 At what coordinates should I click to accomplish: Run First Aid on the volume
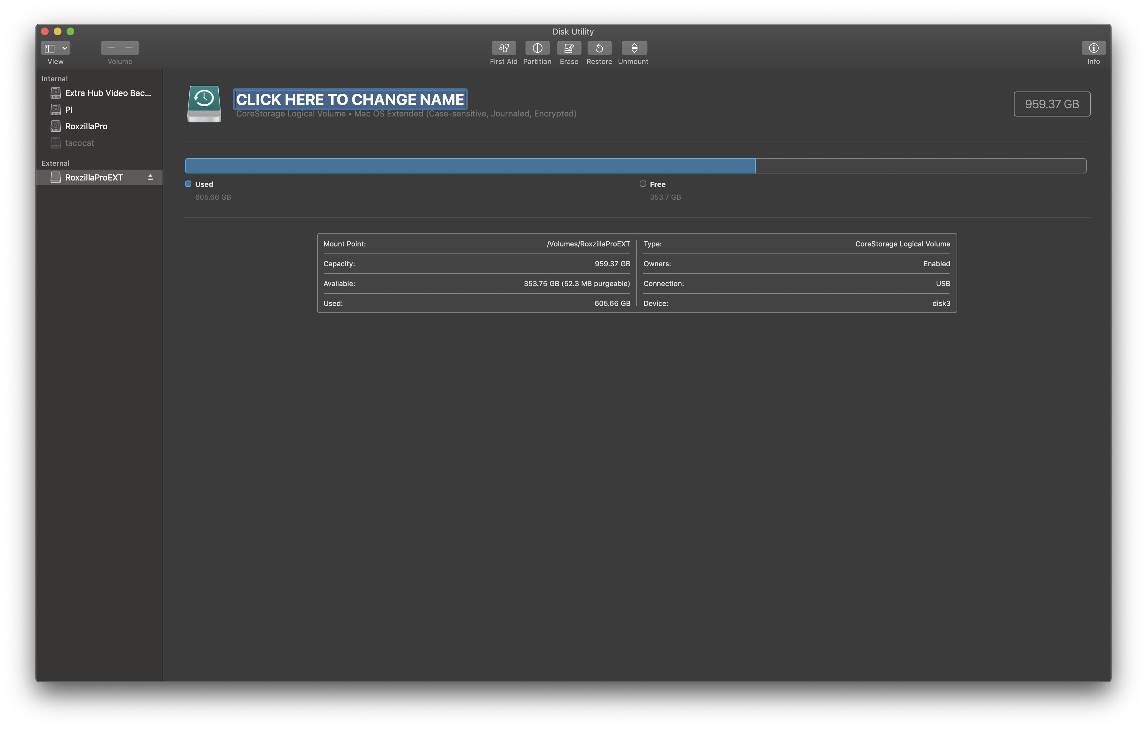(x=503, y=48)
